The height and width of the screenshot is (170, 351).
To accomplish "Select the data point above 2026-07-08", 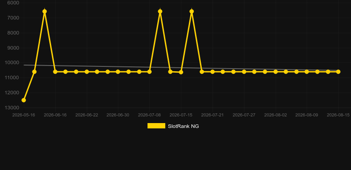I will click(149, 72).
